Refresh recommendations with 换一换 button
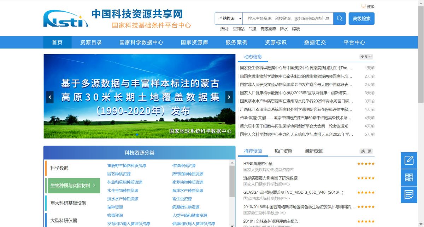The height and width of the screenshot is (227, 424). tap(366, 151)
